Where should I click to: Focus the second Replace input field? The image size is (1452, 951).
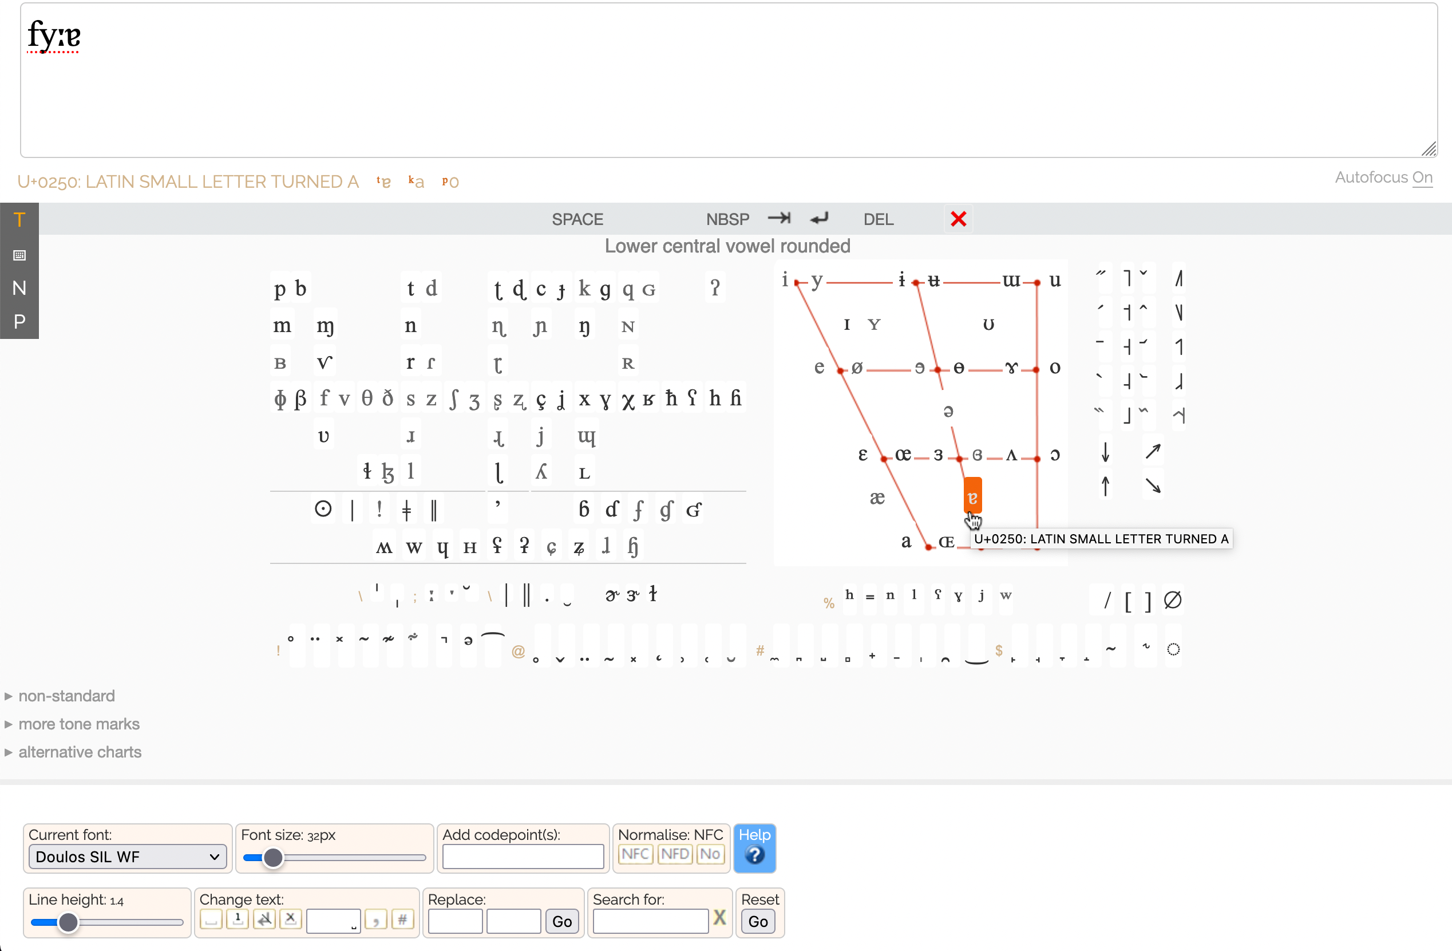(513, 921)
